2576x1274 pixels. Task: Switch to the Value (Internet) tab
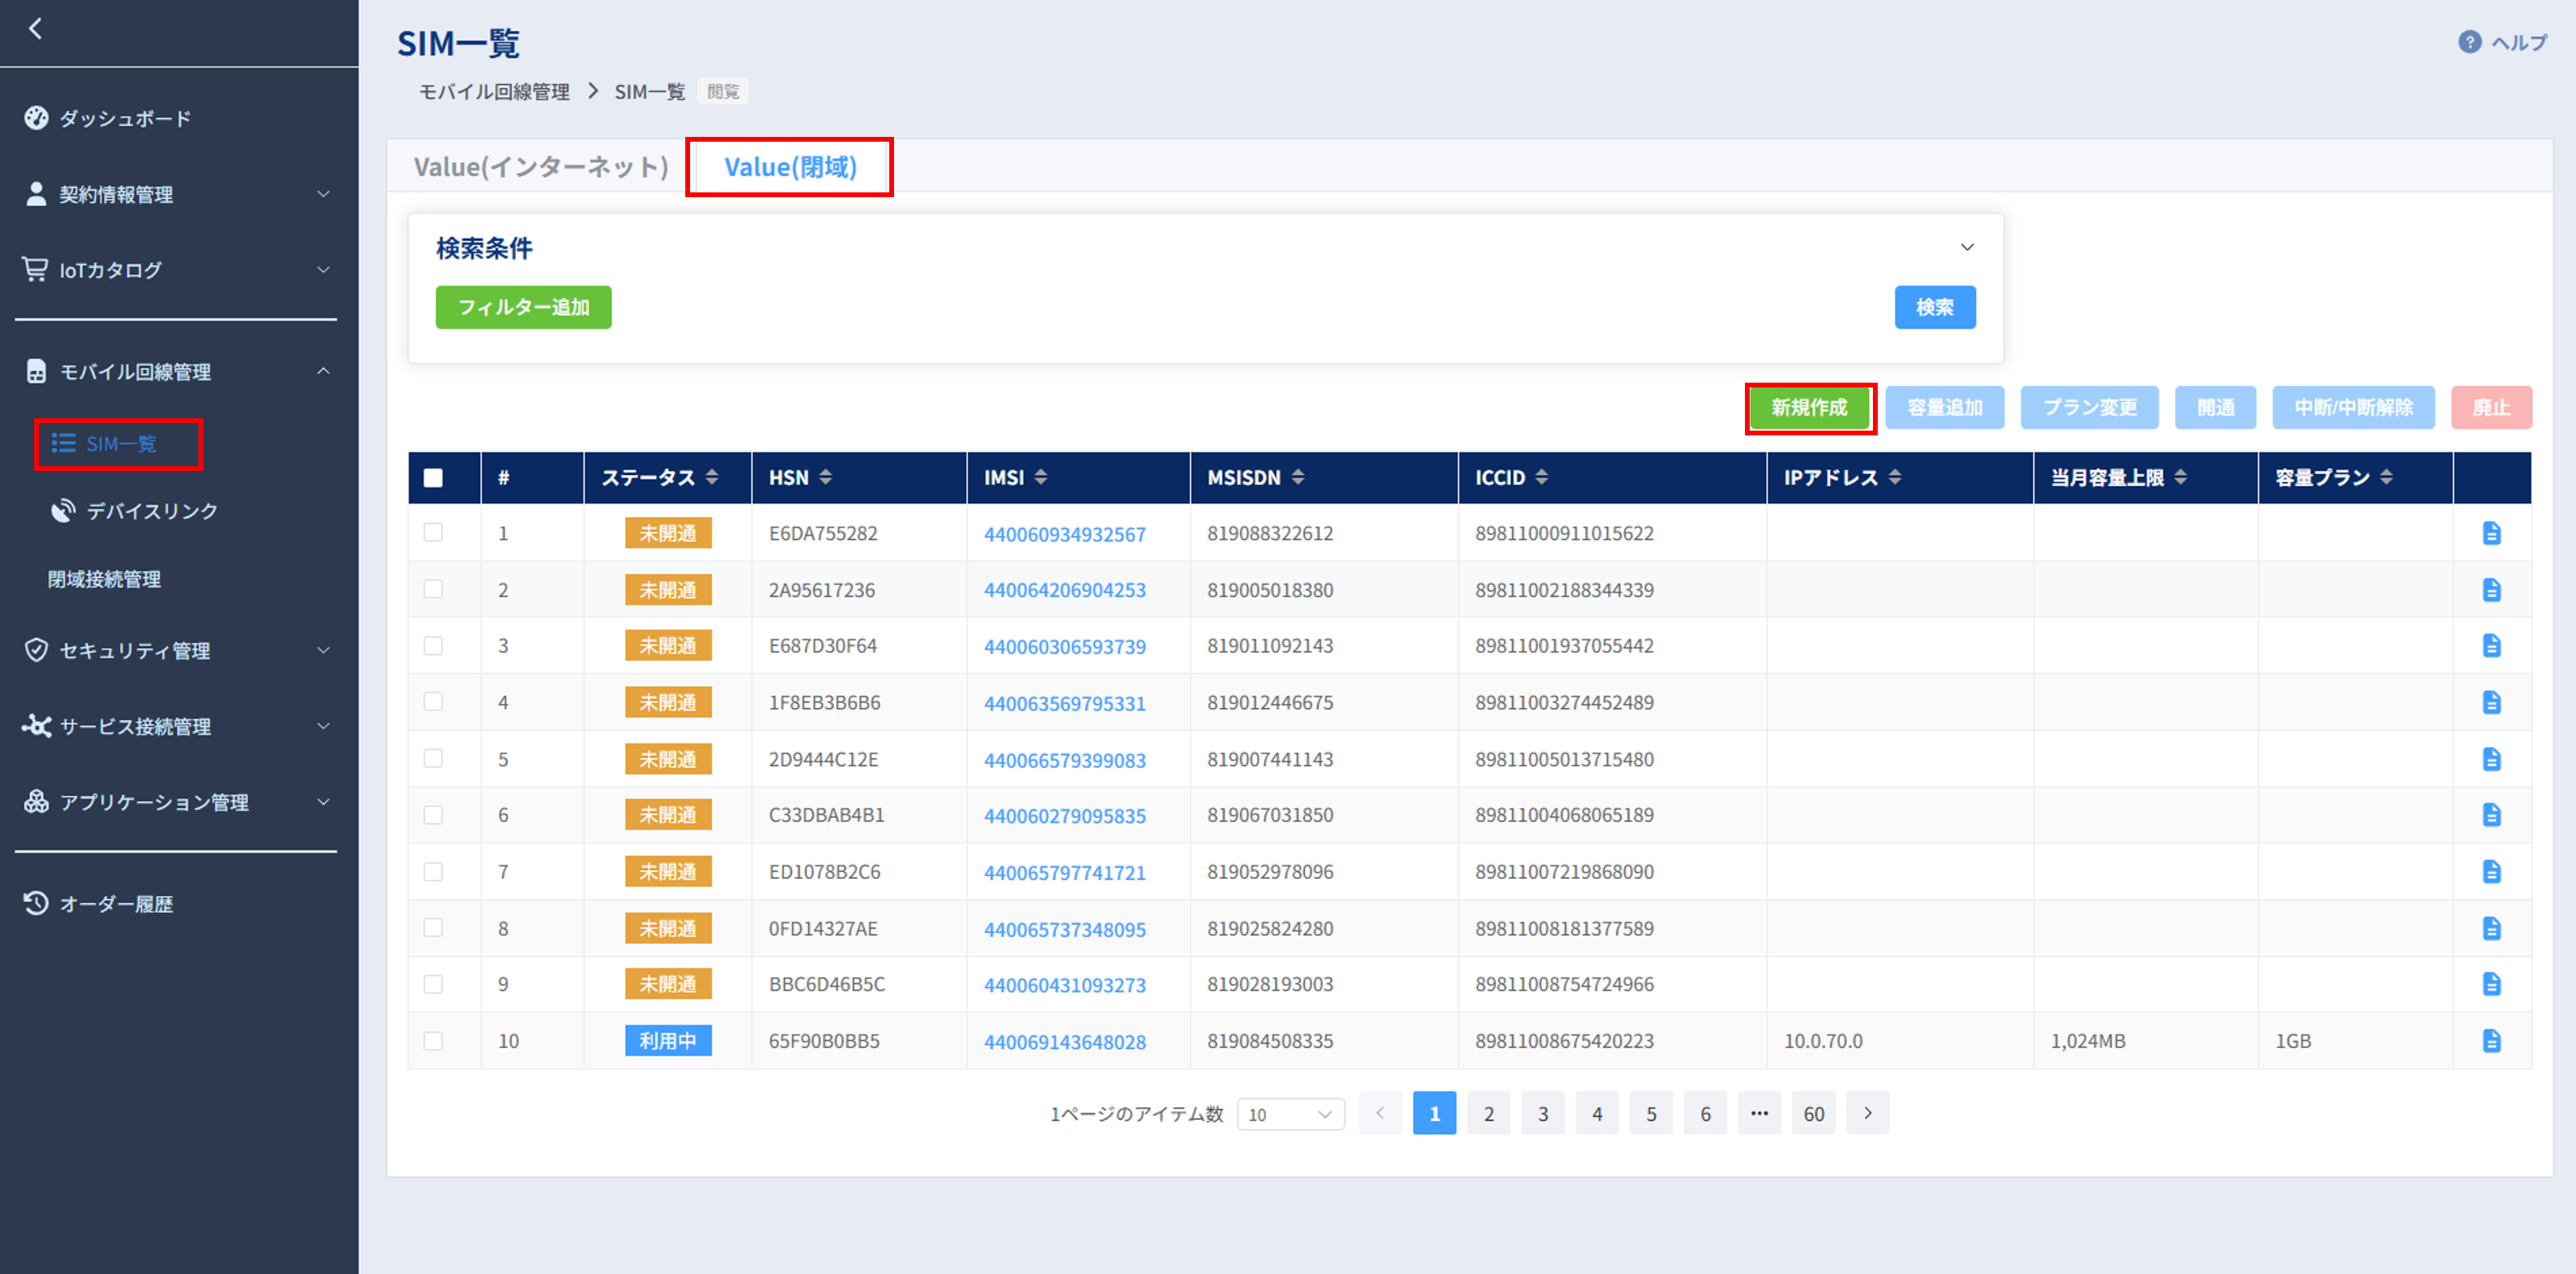[541, 167]
